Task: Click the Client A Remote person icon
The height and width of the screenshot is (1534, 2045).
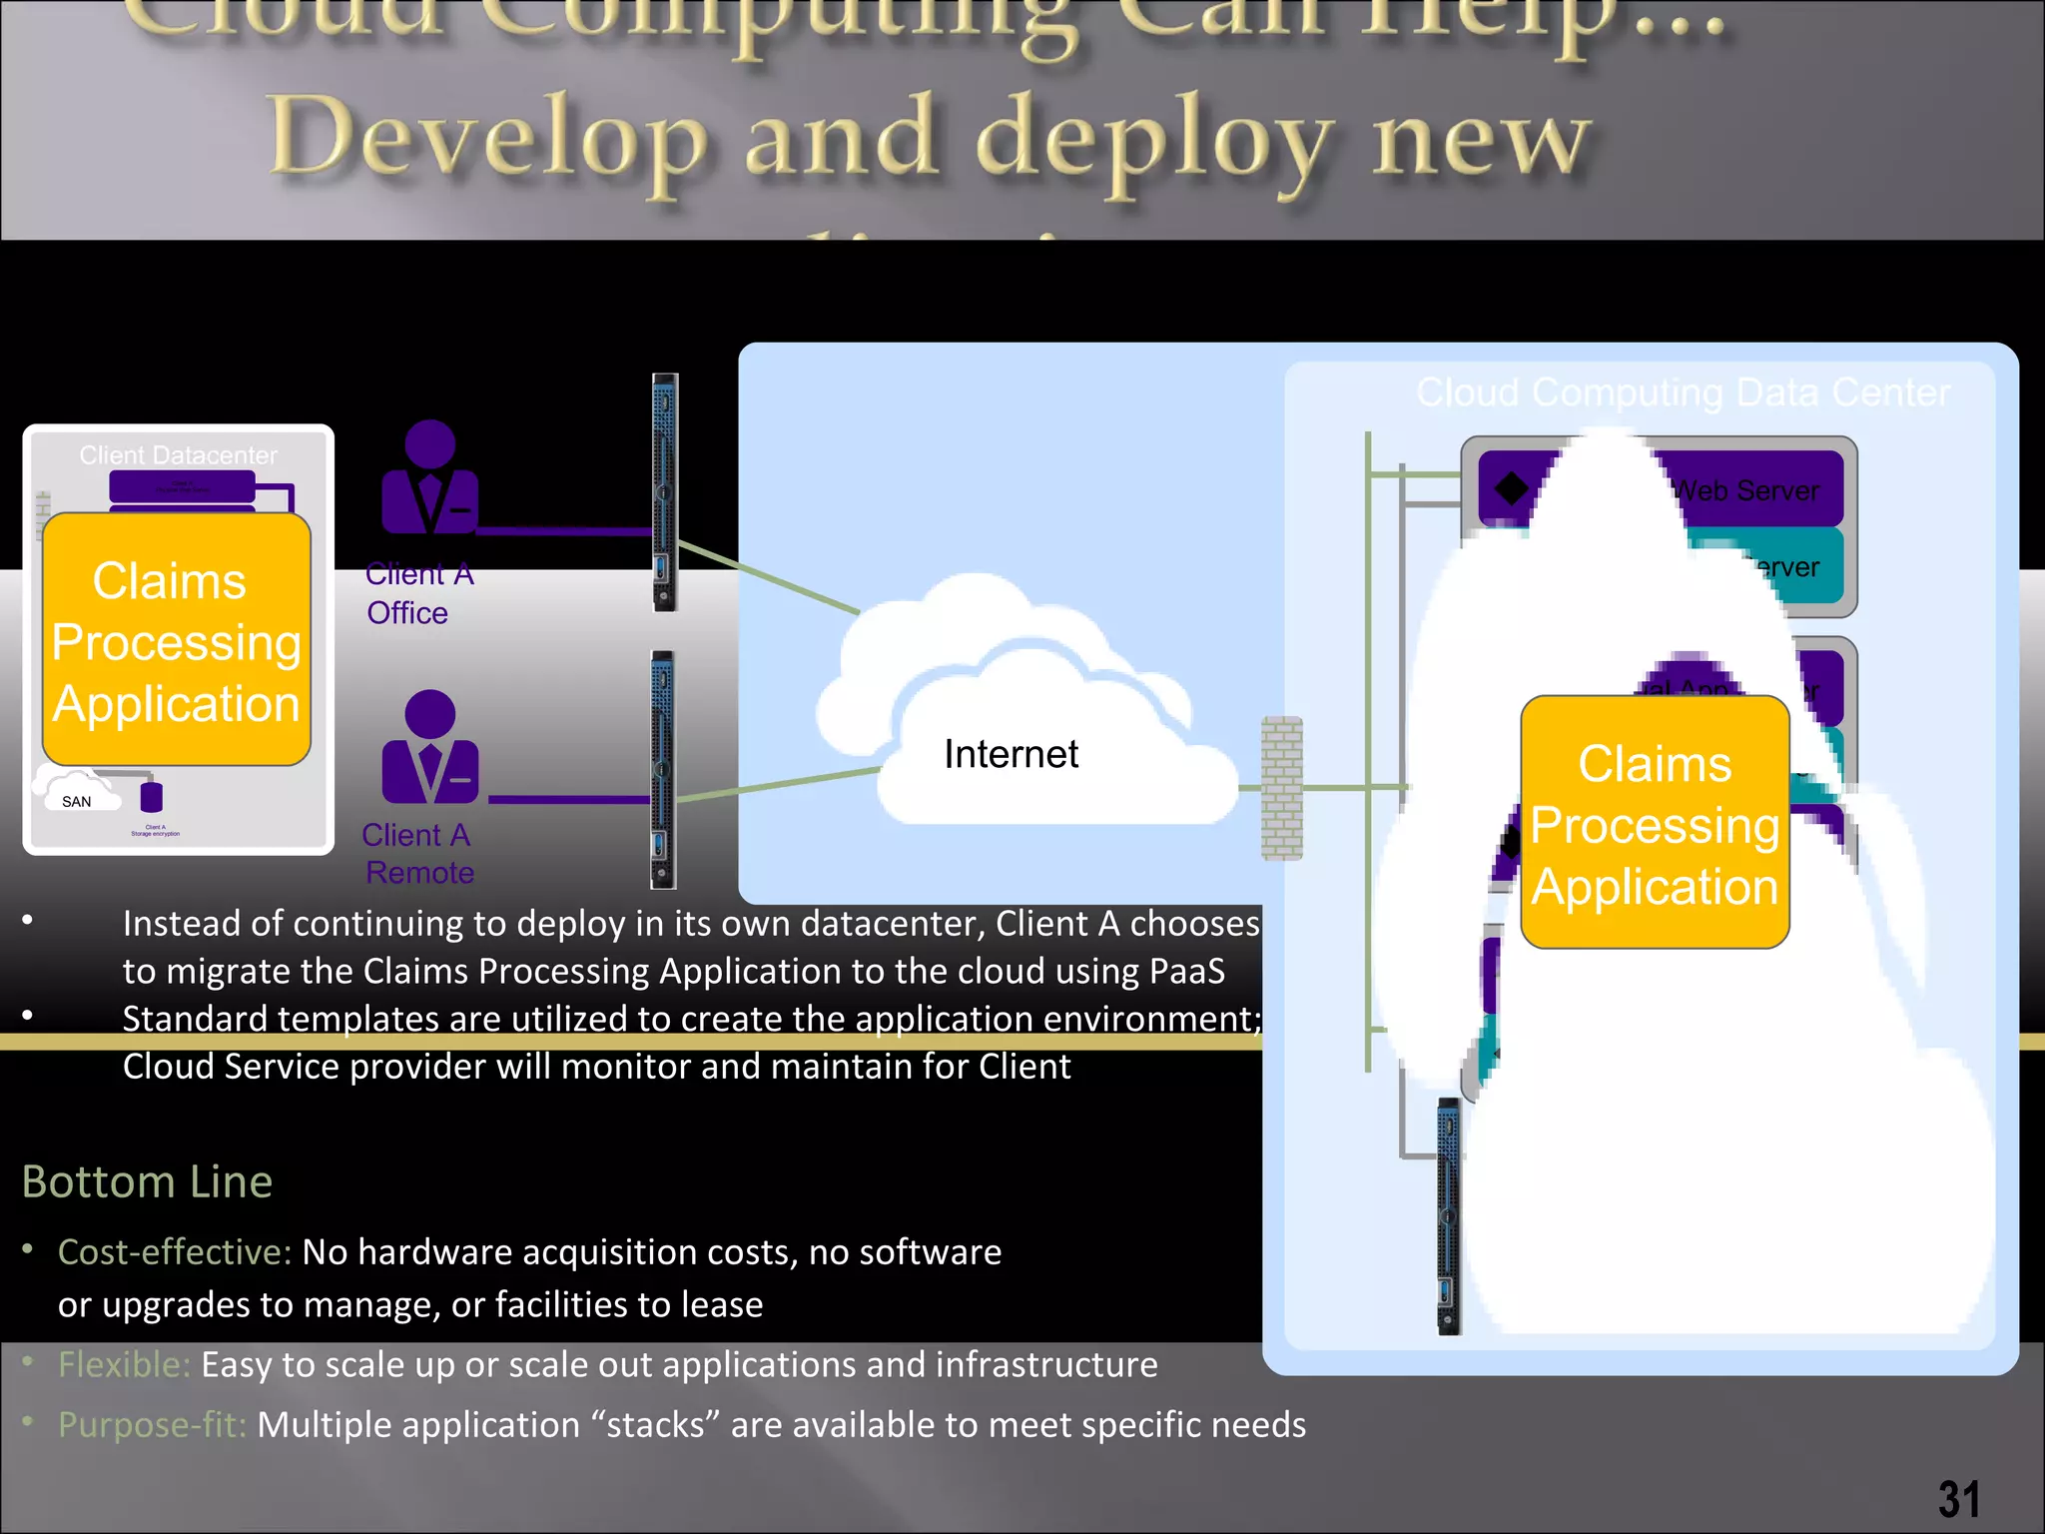Action: click(x=430, y=746)
